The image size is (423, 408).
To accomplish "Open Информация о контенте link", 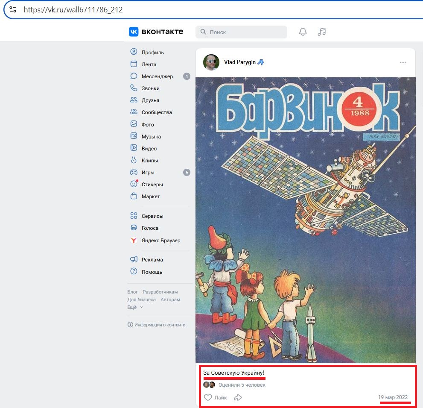I will coord(157,325).
